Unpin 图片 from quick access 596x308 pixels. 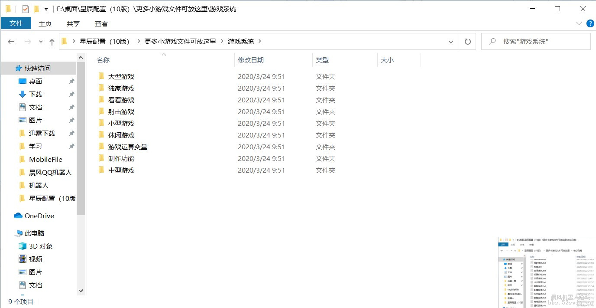(71, 120)
